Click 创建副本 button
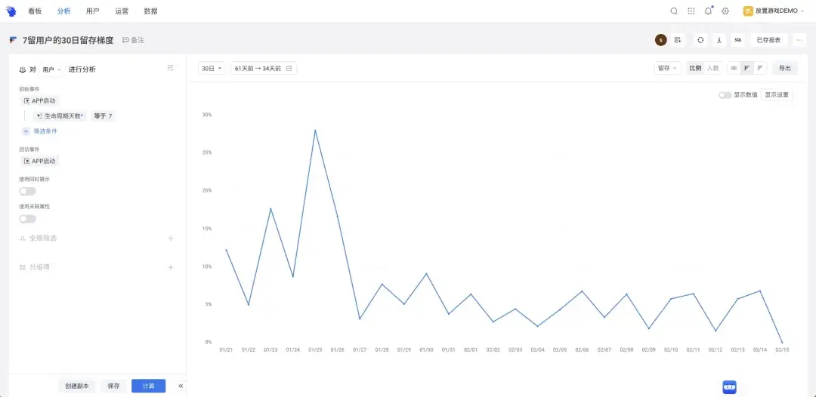Image resolution: width=816 pixels, height=397 pixels. click(x=77, y=386)
